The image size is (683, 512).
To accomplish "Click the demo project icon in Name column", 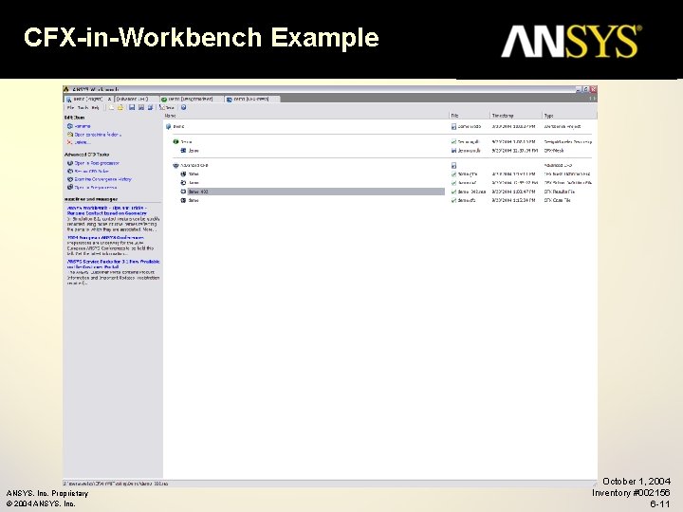I will click(x=168, y=126).
